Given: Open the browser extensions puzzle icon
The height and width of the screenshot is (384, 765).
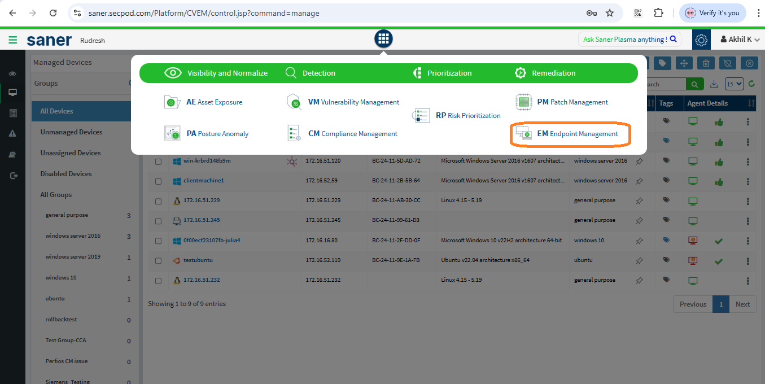Looking at the screenshot, I should 658,13.
